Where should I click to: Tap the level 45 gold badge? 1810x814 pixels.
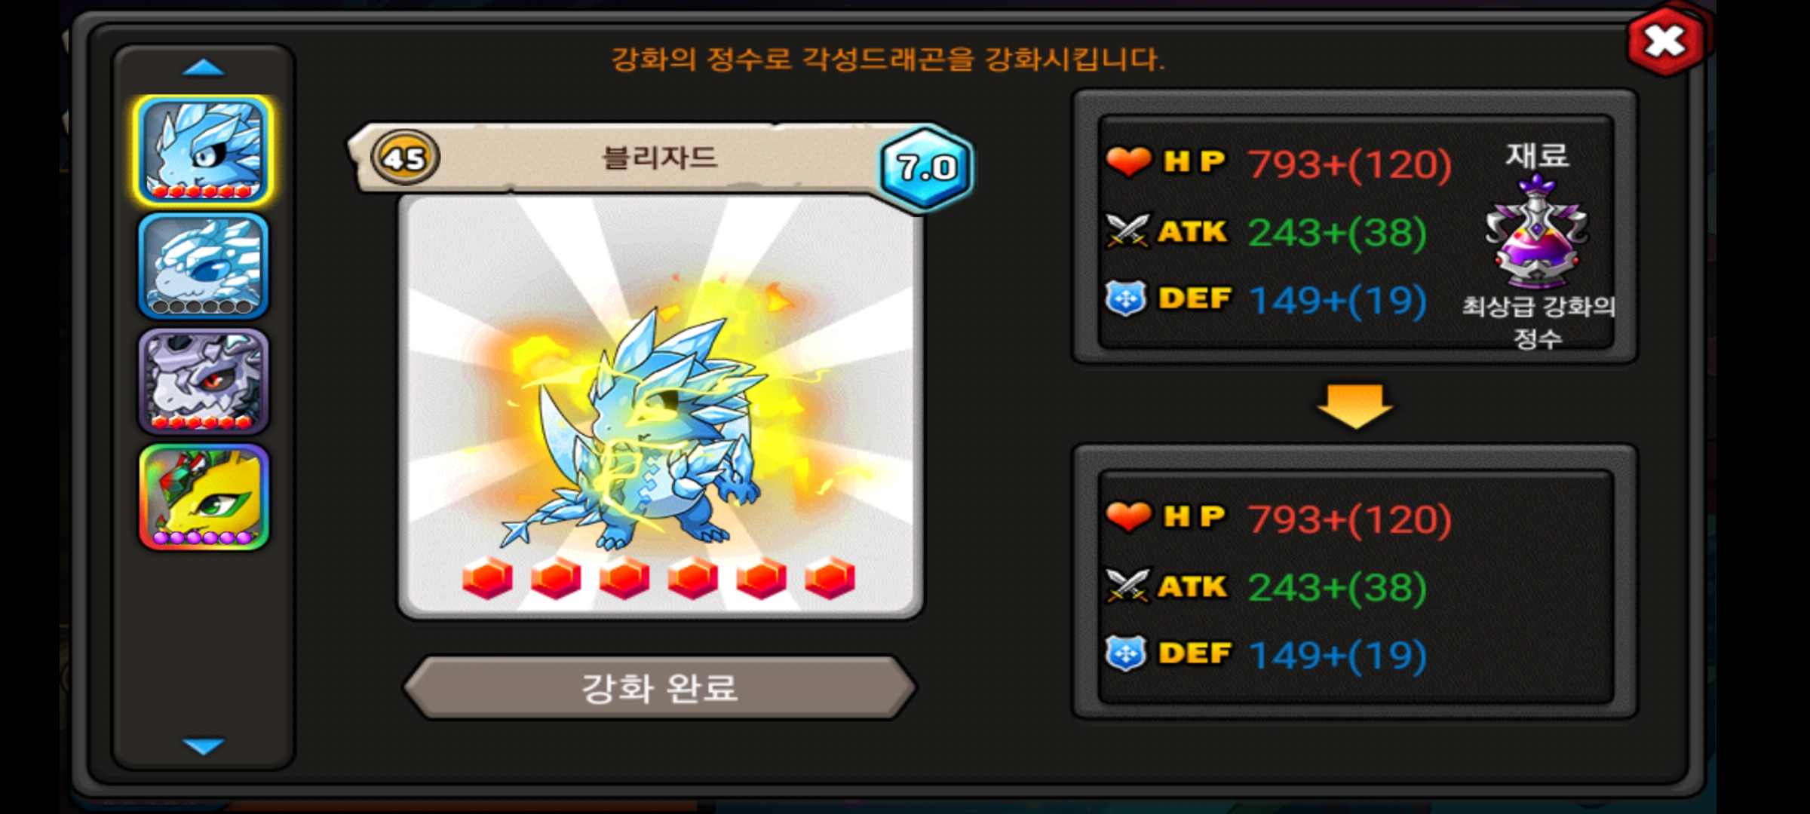coord(405,158)
